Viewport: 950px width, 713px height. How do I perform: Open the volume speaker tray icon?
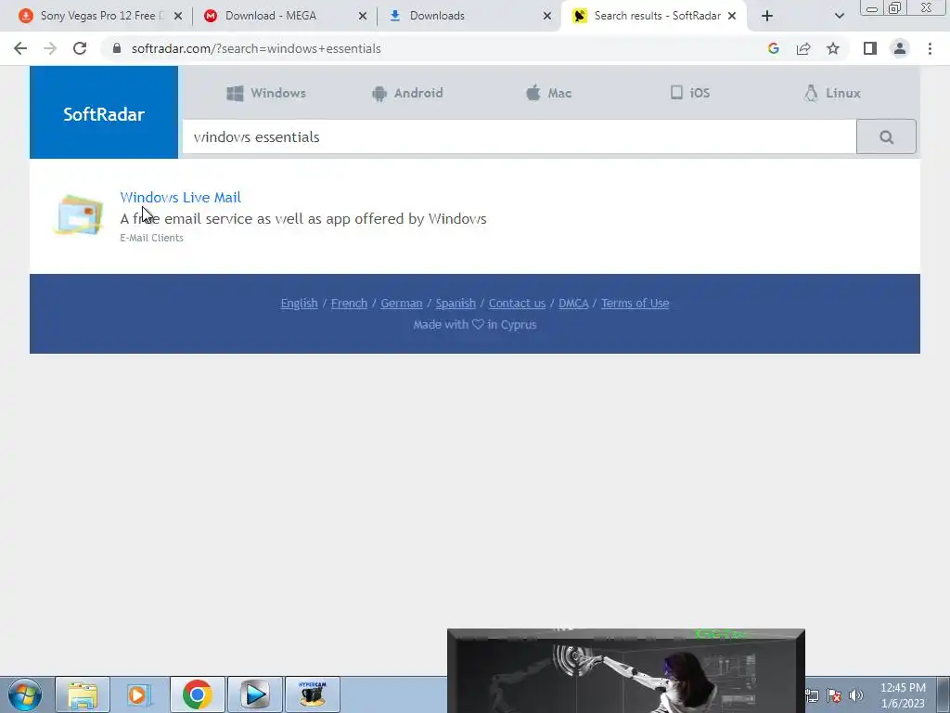click(x=856, y=695)
